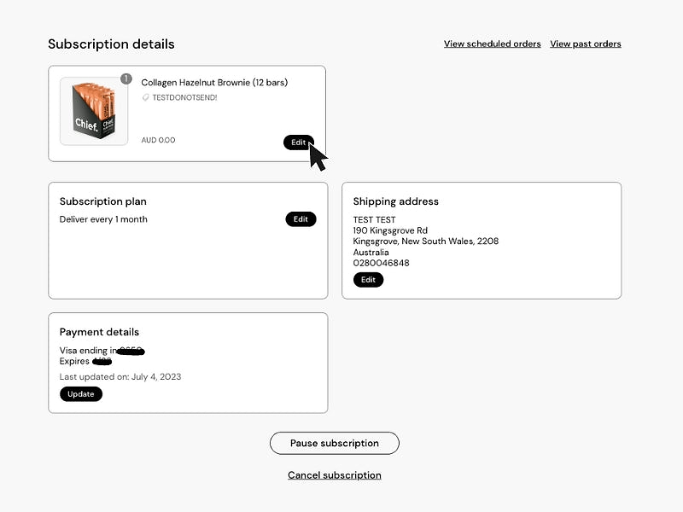Click the Cancel subscription link
The image size is (683, 512).
coord(335,475)
